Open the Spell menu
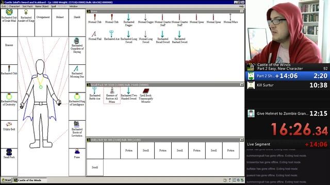 tap(54, 6)
